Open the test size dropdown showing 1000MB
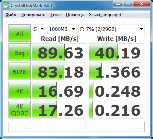 click(62, 29)
